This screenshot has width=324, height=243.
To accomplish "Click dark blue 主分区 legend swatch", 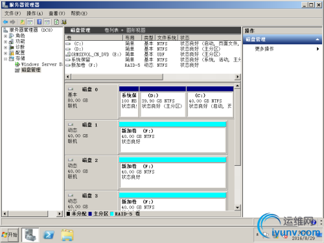I will (x=90, y=214).
